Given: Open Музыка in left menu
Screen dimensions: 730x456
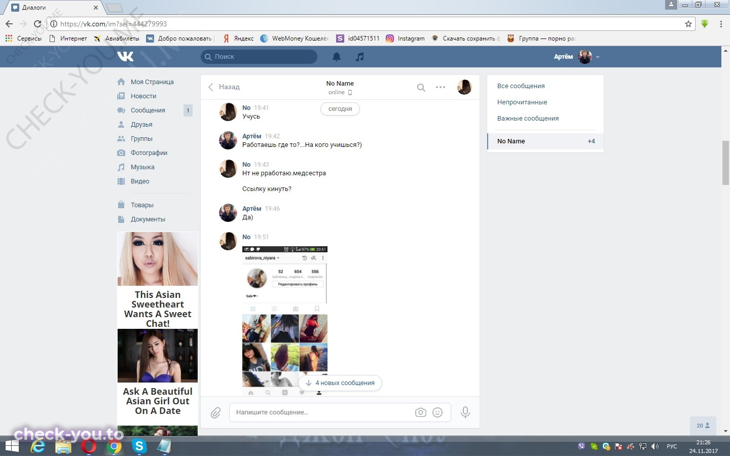Looking at the screenshot, I should click(142, 167).
